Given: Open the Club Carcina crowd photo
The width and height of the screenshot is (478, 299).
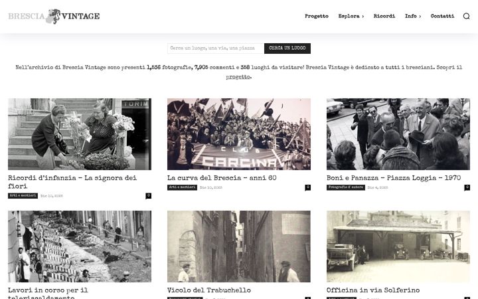Looking at the screenshot, I should click(239, 134).
